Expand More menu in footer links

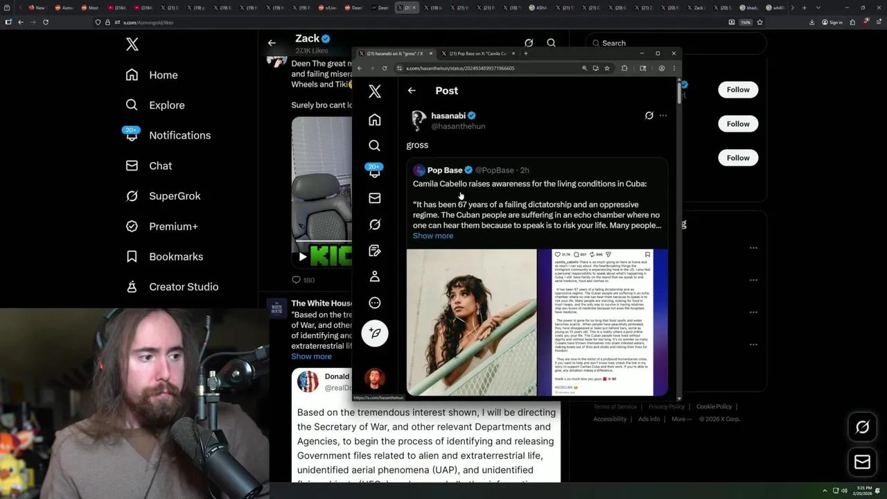coord(681,419)
